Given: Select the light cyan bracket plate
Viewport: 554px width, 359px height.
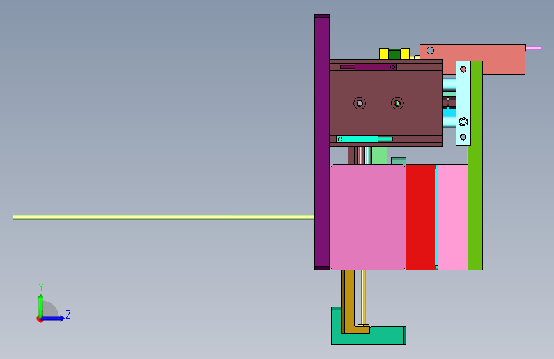Looking at the screenshot, I should point(463,103).
